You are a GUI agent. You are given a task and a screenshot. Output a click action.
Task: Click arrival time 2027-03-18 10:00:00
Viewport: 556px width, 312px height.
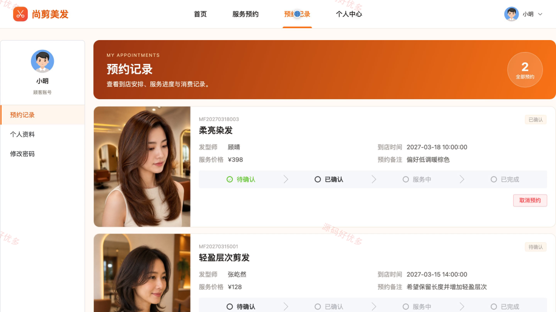tap(437, 147)
